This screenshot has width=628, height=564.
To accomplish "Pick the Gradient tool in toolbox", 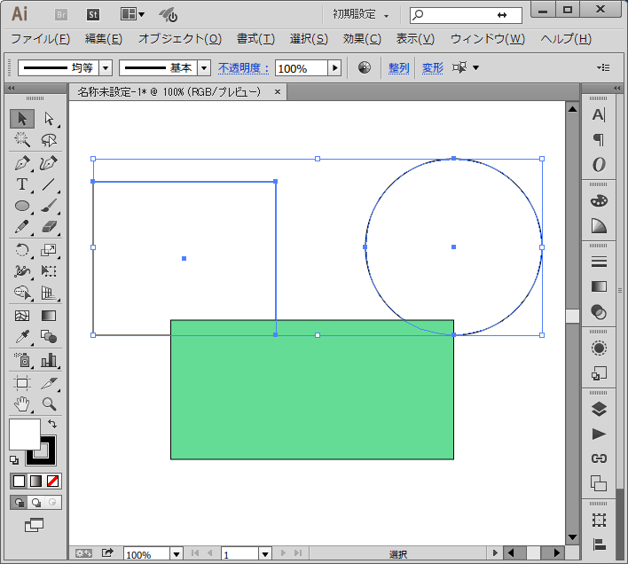I will [49, 316].
